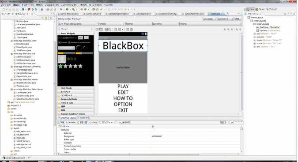298x162 pixels.
Task: Click the EXIT button in layout preview
Action: point(123,110)
